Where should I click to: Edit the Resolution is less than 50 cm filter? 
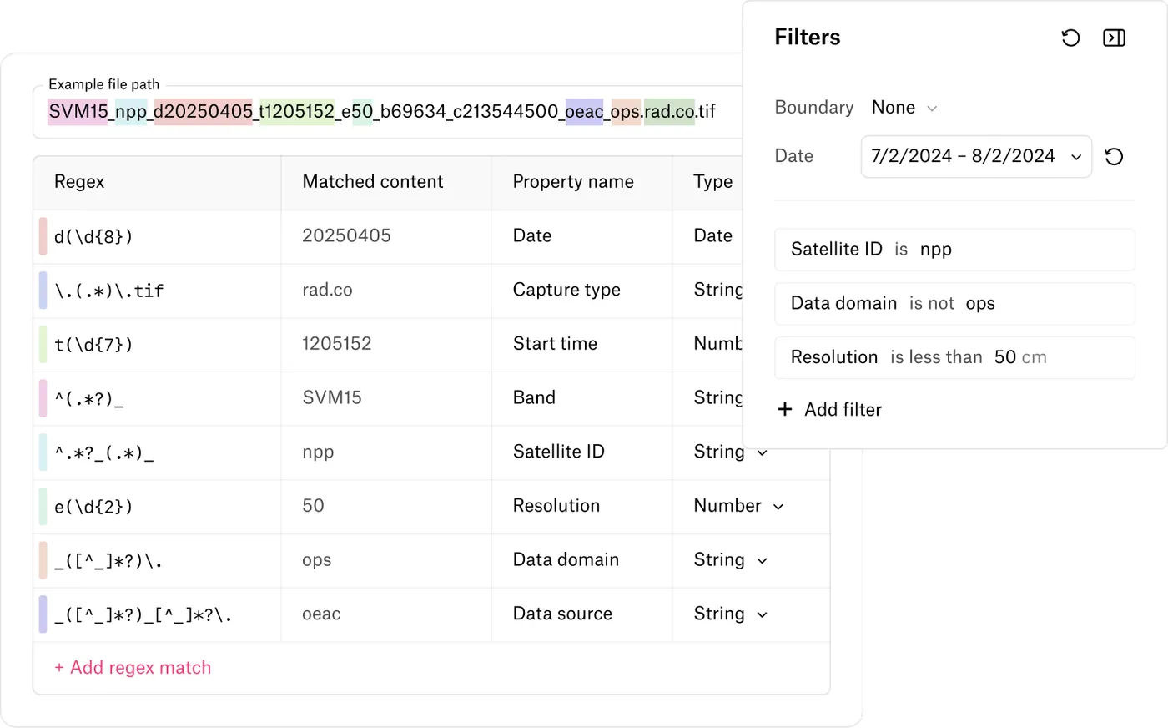tap(954, 357)
